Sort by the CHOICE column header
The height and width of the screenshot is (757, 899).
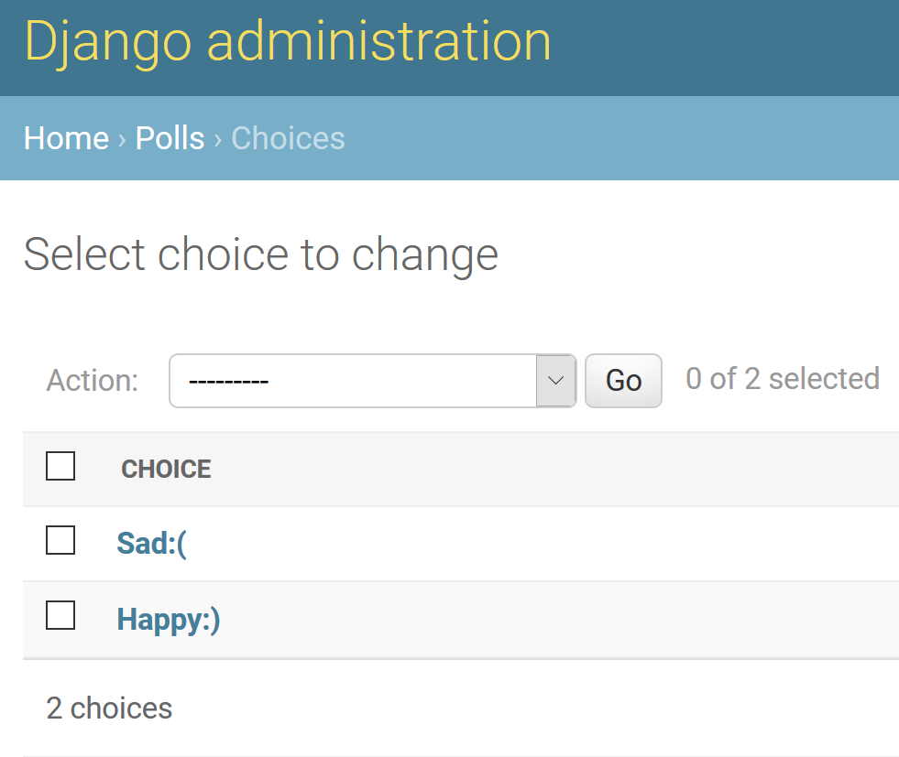(166, 470)
